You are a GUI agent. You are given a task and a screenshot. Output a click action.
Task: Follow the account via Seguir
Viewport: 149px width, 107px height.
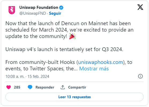tap(55, 13)
